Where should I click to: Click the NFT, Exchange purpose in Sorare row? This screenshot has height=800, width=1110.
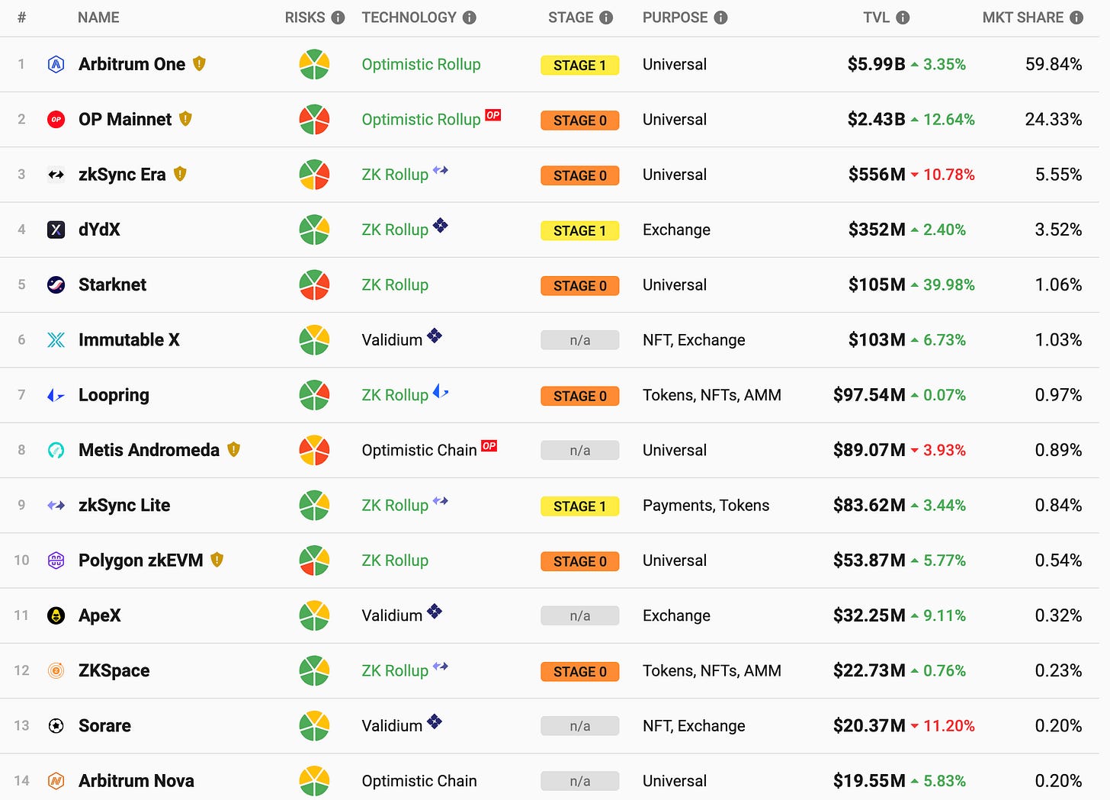tap(694, 725)
